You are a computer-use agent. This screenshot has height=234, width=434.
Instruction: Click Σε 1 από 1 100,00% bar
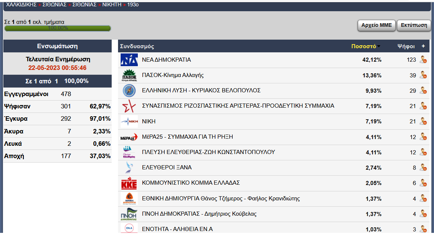click(57, 81)
